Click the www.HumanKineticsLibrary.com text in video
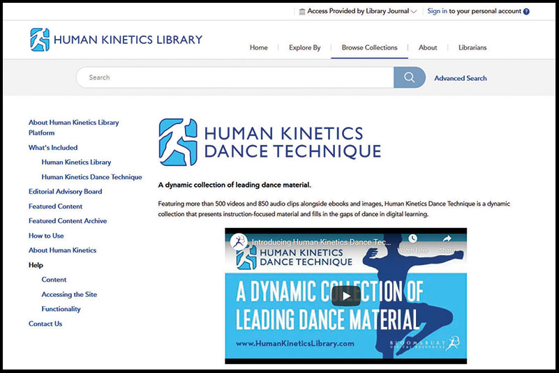559x373 pixels. (295, 344)
